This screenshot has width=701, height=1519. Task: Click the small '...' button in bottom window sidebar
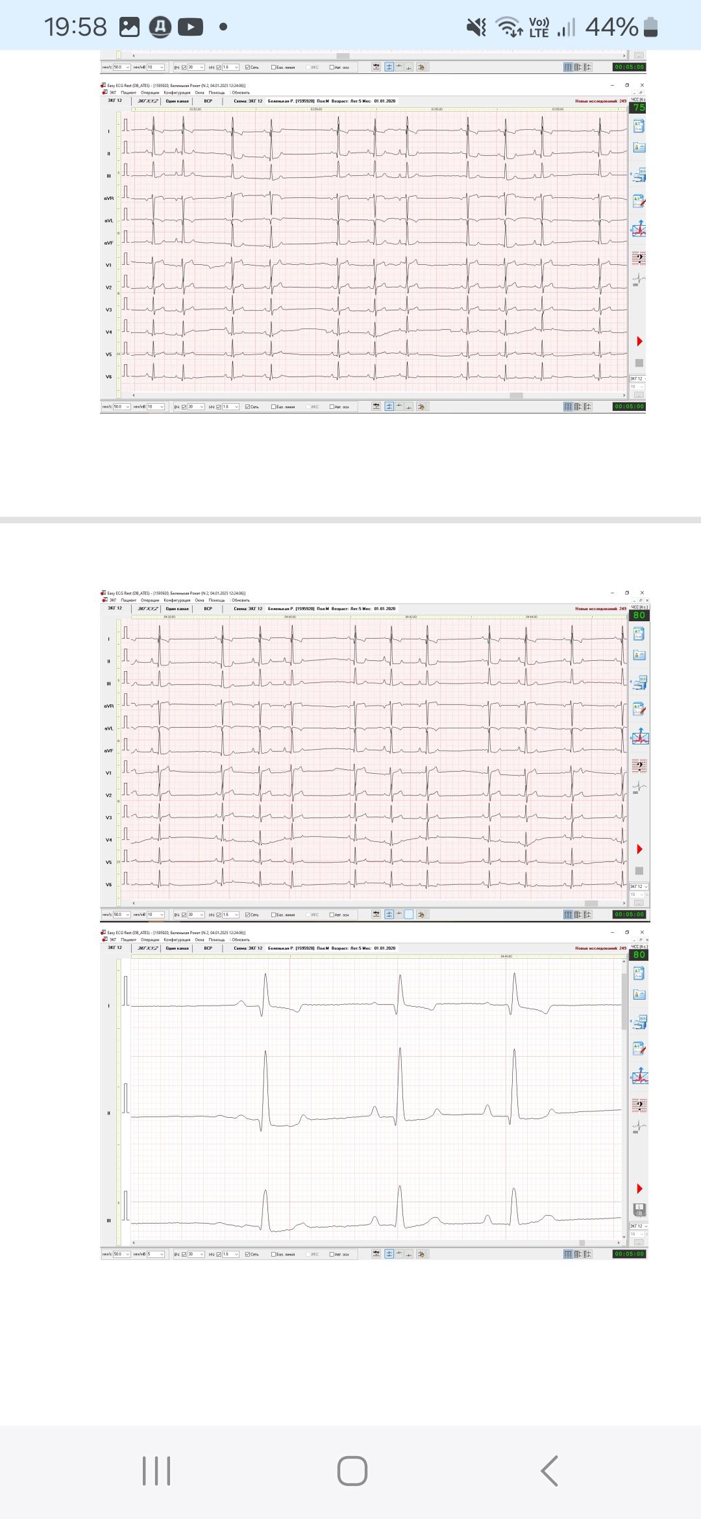pos(639,1242)
